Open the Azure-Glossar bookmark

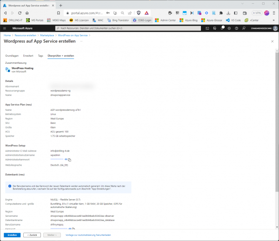[x=212, y=20]
